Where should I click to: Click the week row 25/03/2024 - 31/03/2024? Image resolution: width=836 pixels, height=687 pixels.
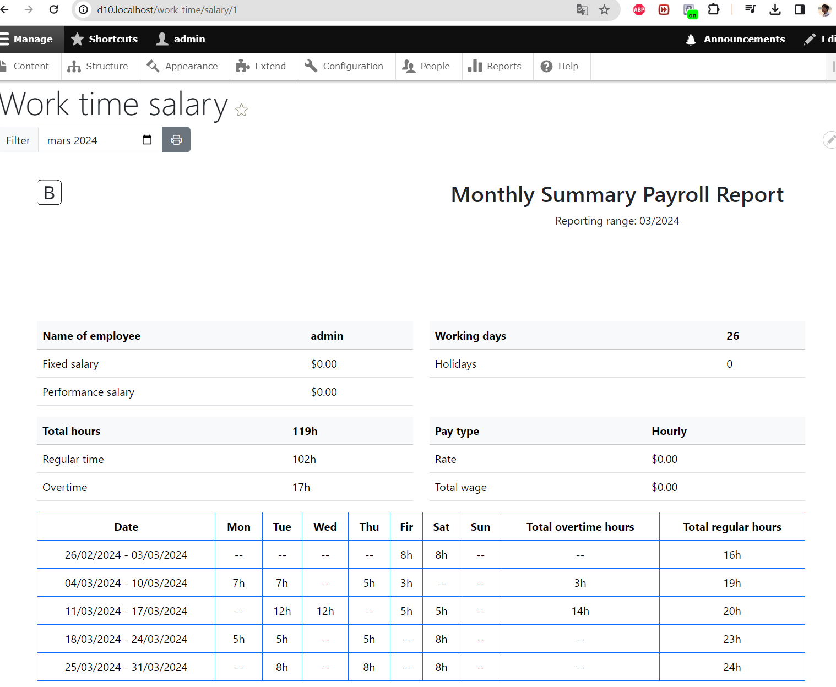(421, 667)
